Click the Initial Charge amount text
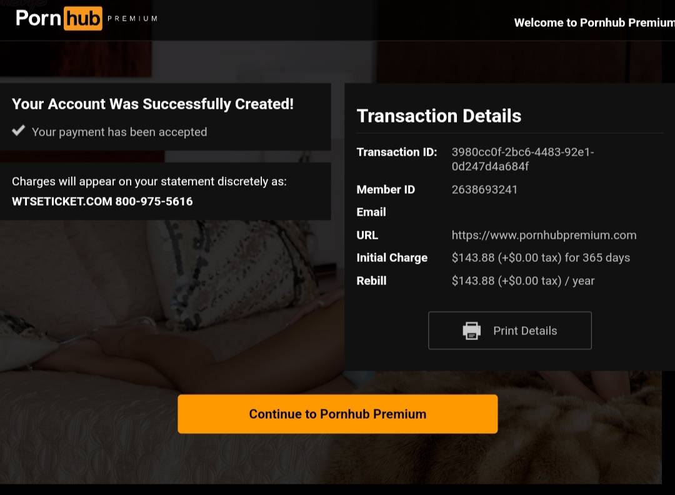This screenshot has height=495, width=675. point(541,257)
